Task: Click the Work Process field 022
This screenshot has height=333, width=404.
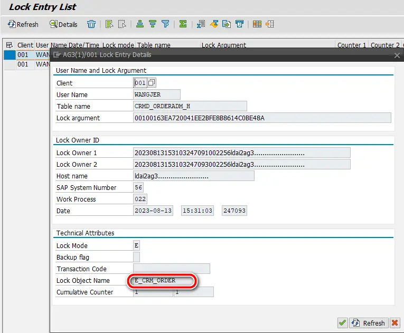Action: [x=140, y=199]
